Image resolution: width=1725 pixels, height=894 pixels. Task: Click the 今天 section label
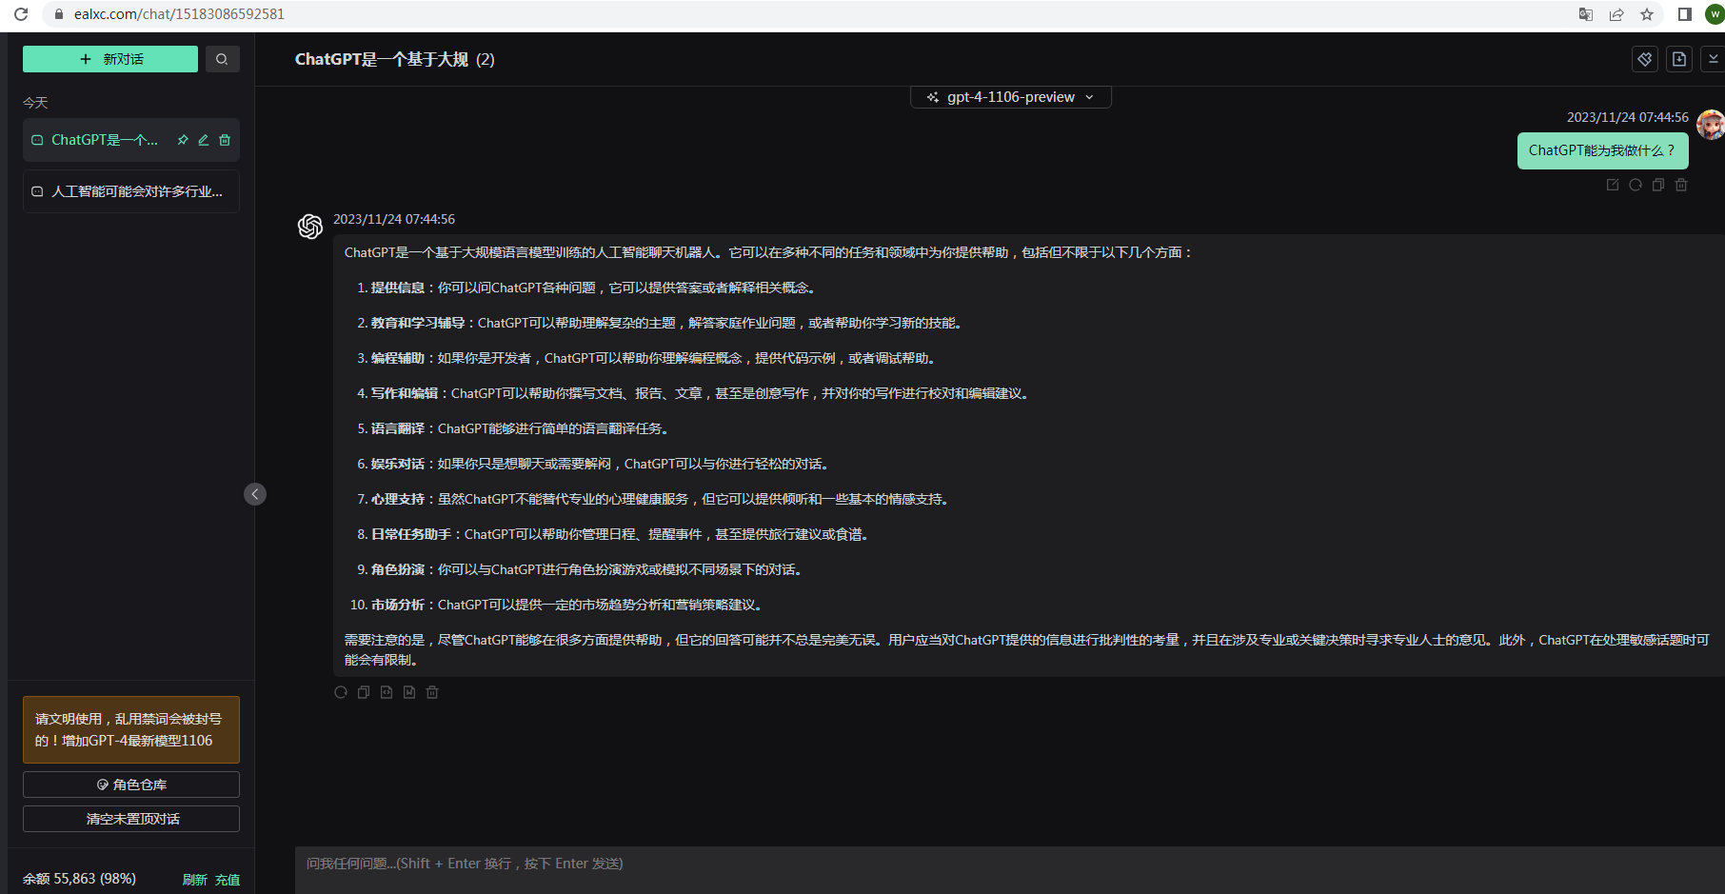[35, 103]
